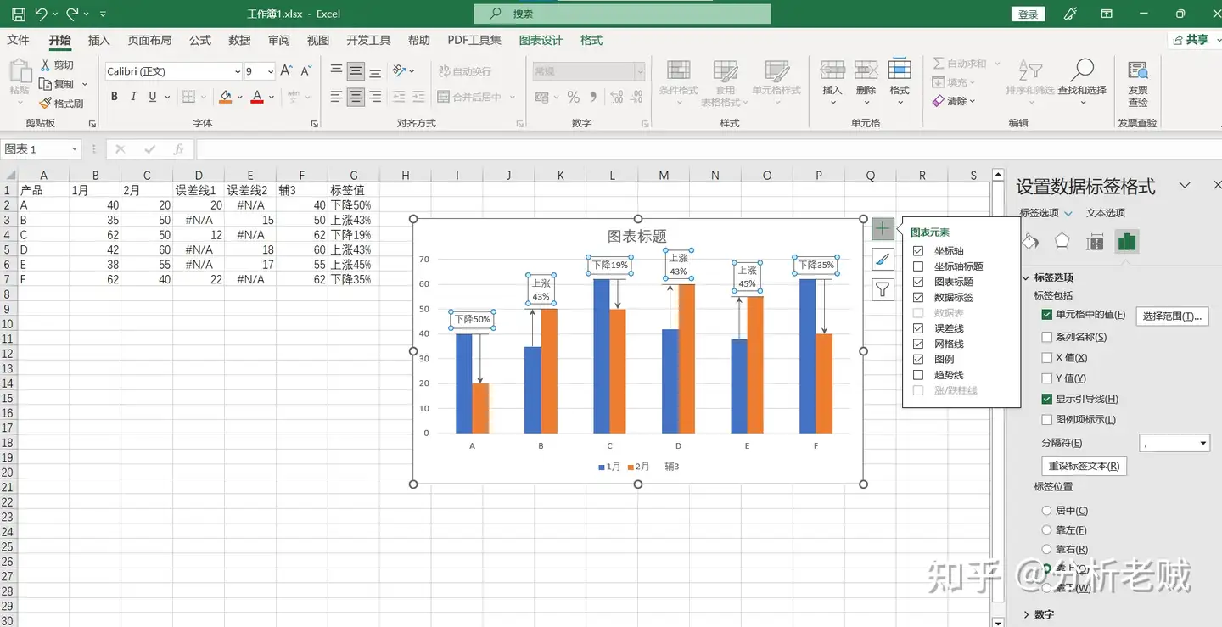1222x627 pixels.
Task: Select the Effects pentagon icon tab
Action: coord(1062,242)
